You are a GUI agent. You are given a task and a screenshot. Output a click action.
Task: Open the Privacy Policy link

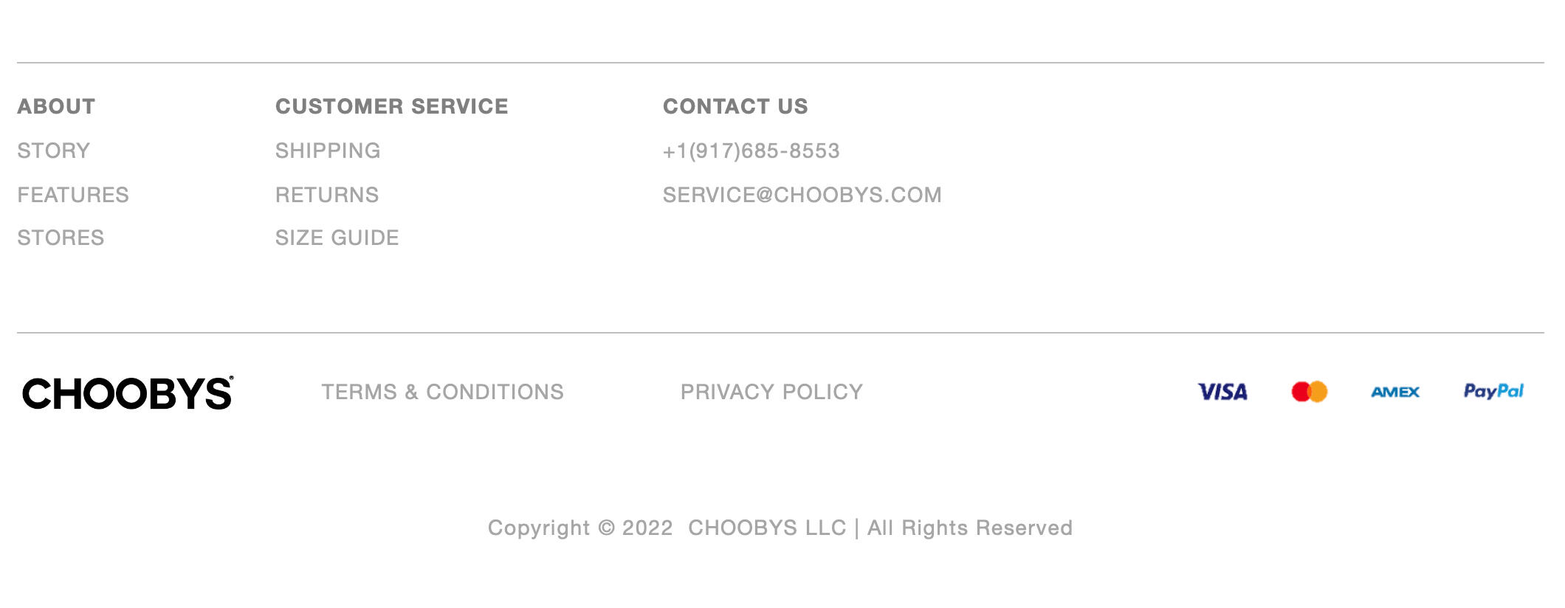(771, 392)
